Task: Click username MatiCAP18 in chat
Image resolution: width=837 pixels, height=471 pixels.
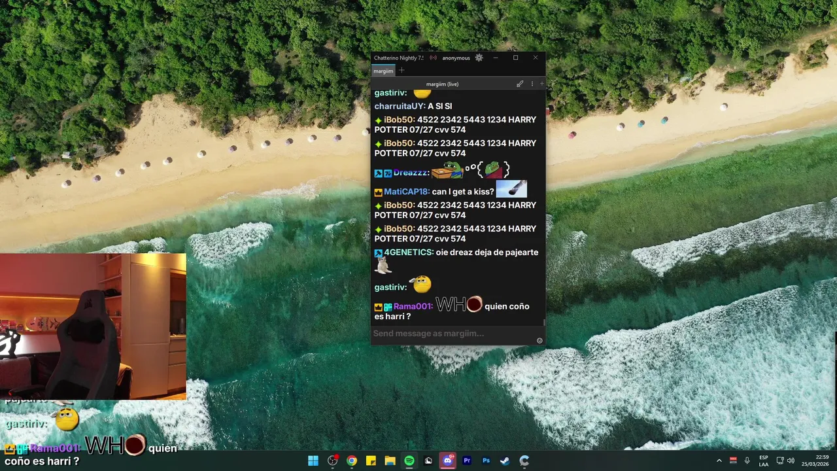Action: (407, 192)
